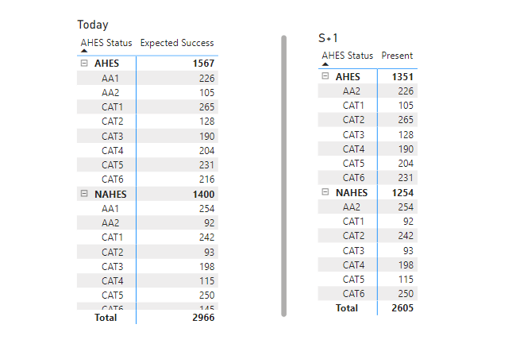The height and width of the screenshot is (363, 512).
Task: Select NAHES total 1254 in S+1 table
Action: [402, 193]
